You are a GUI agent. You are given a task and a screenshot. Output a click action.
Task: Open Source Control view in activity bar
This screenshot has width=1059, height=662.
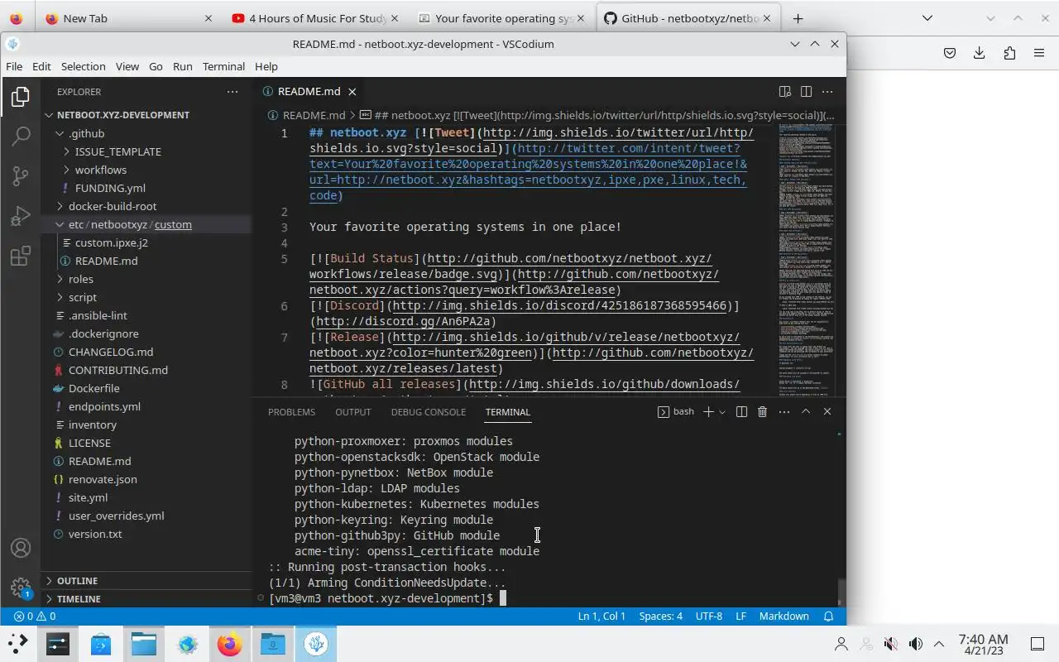pos(21,176)
